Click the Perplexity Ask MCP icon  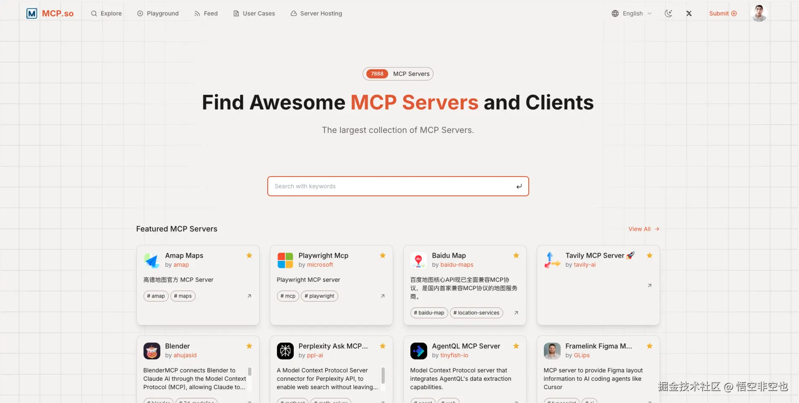coord(285,351)
